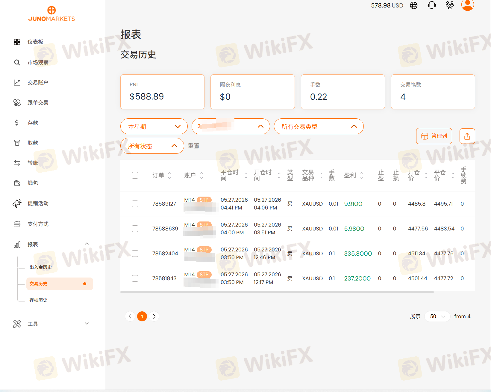Open the user profile avatar
Image resolution: width=491 pixels, height=392 pixels.
click(467, 5)
